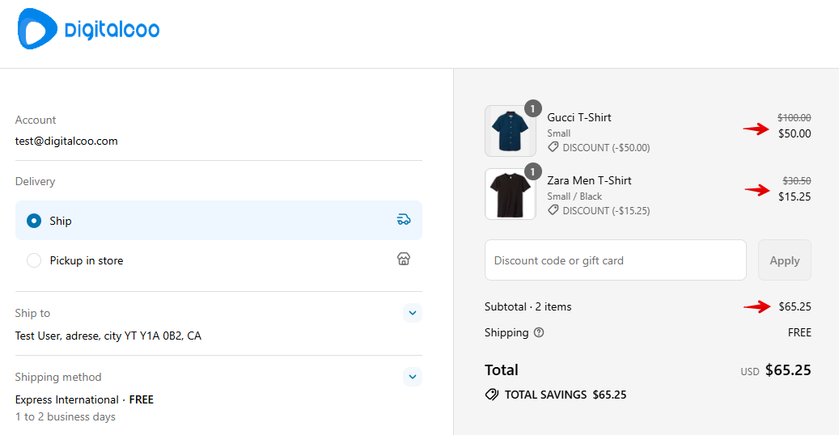Click the delivery truck icon

click(x=404, y=220)
